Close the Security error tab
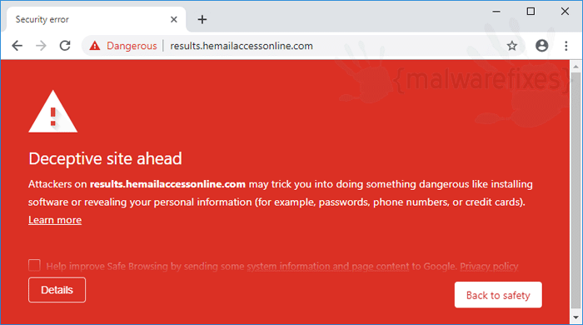Image resolution: width=583 pixels, height=325 pixels. [173, 19]
